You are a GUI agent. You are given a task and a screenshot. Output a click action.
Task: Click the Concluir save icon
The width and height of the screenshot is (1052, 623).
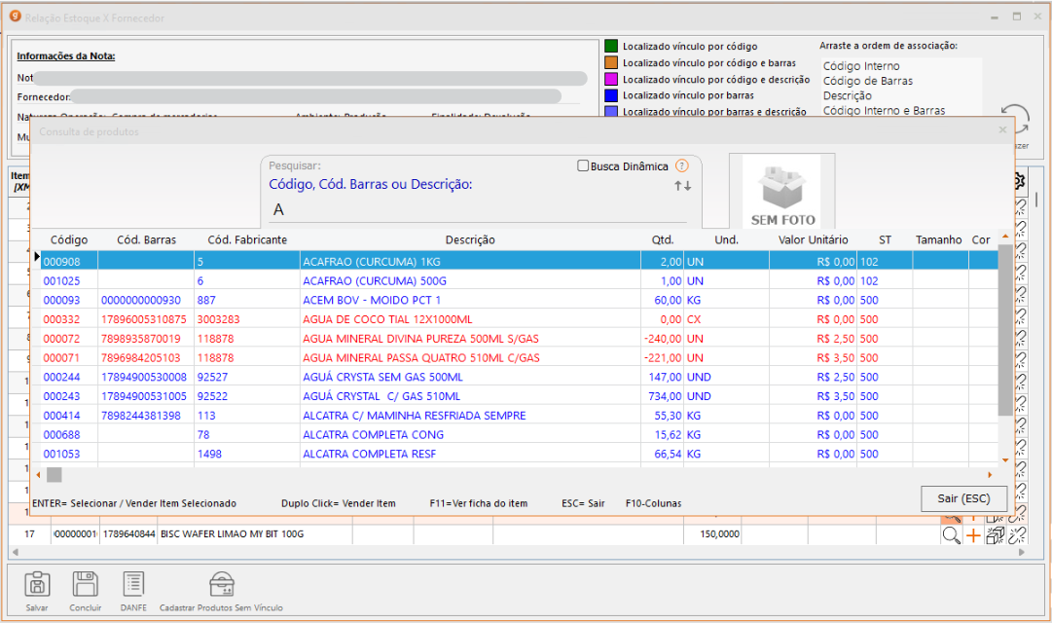[86, 584]
